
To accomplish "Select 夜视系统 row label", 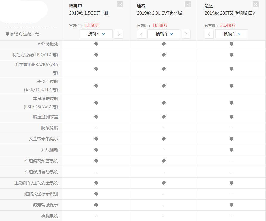I will point(50,216).
